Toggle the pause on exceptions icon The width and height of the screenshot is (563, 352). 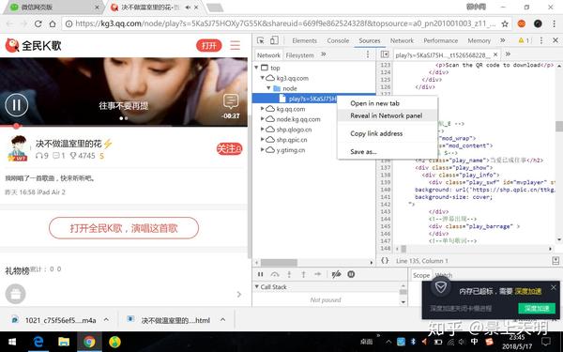(351, 274)
